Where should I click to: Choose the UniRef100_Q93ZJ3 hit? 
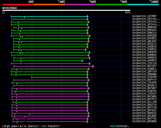click(144, 44)
